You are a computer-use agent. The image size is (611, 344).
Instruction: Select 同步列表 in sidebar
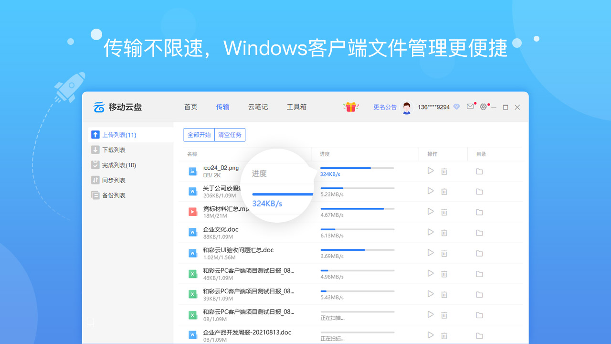[x=131, y=180]
